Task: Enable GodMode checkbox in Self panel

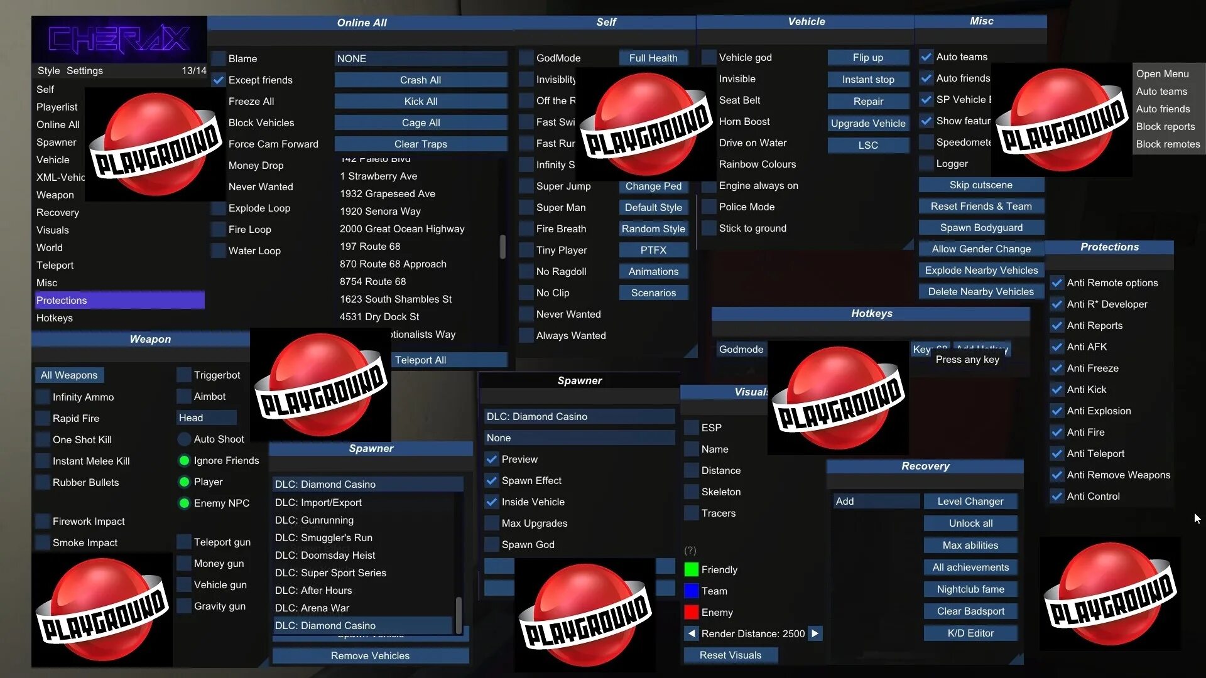Action: [526, 58]
